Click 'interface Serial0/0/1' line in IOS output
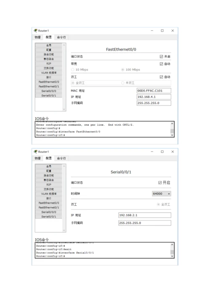Screen dimensions: 210x297 (x=65, y=252)
